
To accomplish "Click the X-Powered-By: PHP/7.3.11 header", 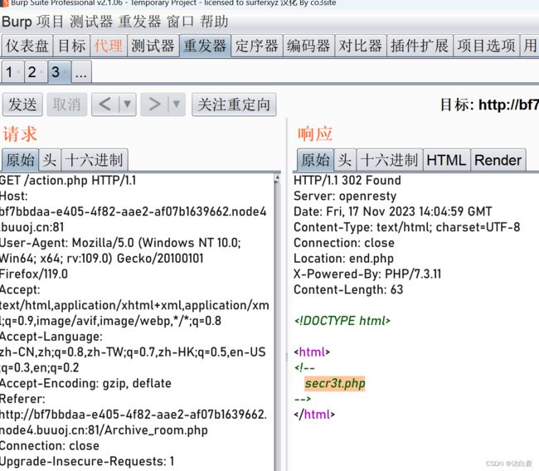I will click(x=367, y=274).
